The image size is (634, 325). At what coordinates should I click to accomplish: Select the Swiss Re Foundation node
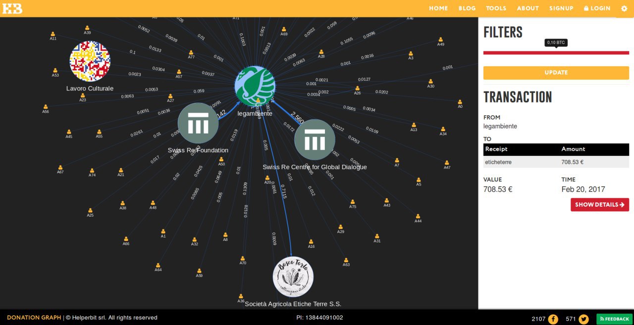(198, 123)
